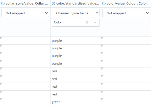Clear the selected Color field

tap(87, 22)
